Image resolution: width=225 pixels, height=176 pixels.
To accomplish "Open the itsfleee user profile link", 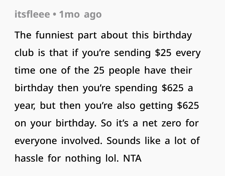I will 33,14.
